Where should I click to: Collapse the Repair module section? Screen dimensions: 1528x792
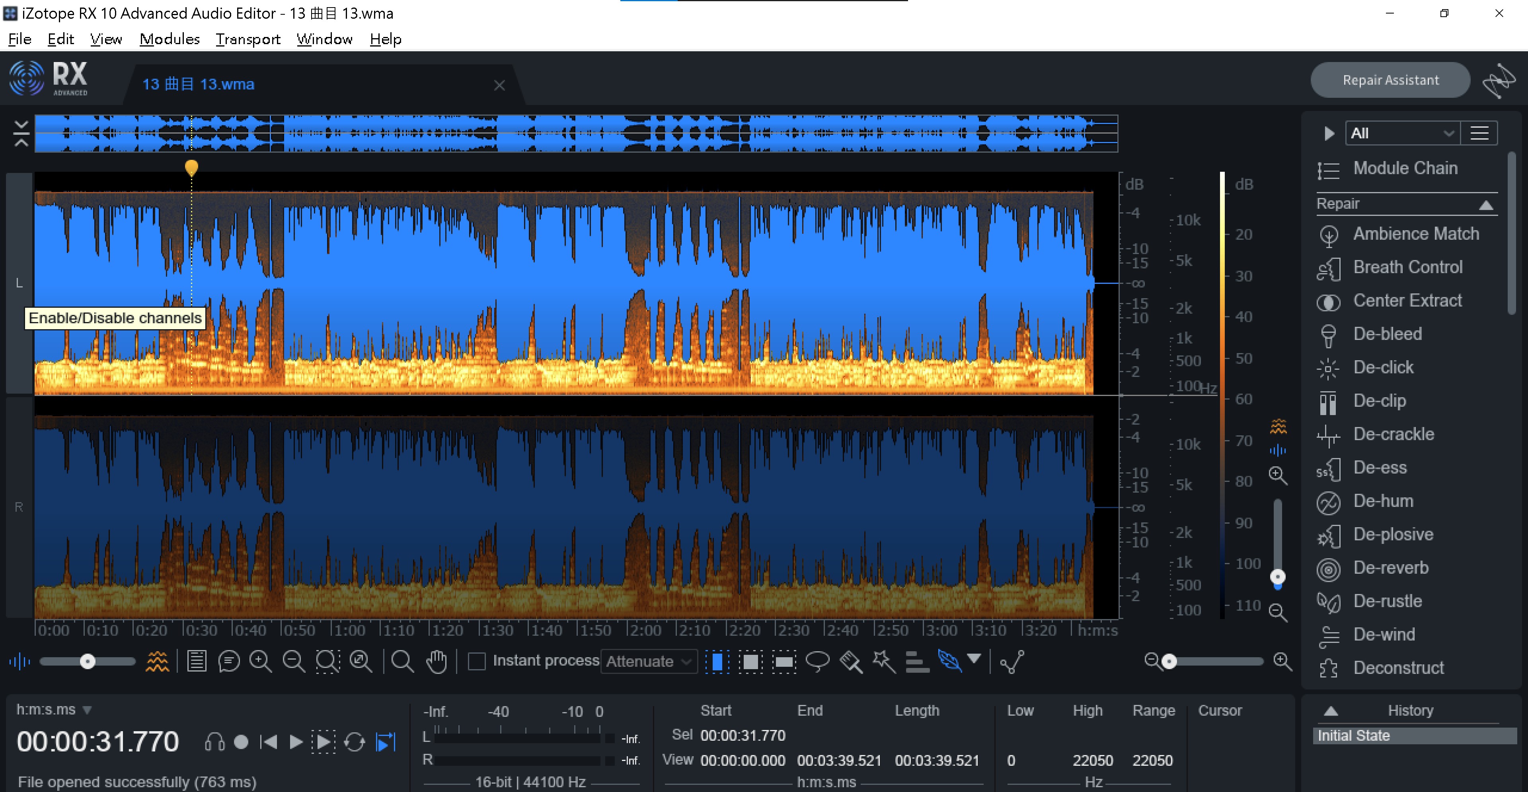(x=1485, y=205)
